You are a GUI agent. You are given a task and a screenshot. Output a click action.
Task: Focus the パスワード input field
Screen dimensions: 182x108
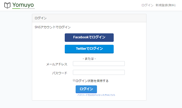[99, 72]
